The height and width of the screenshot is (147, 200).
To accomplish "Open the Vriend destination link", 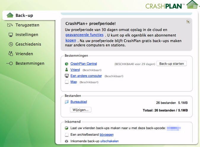I will coord(75,70).
